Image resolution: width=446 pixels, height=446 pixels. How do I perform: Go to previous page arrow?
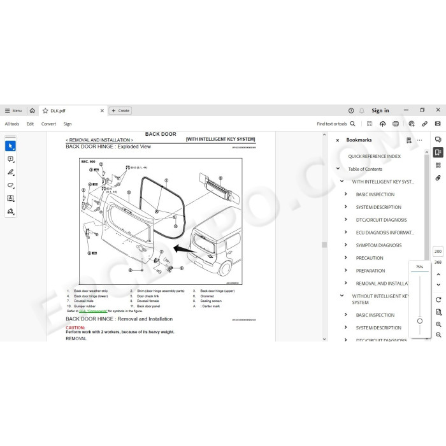[x=438, y=275]
